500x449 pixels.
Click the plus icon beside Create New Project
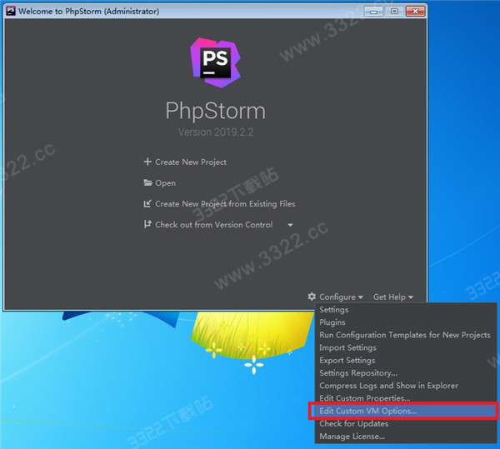click(x=147, y=162)
